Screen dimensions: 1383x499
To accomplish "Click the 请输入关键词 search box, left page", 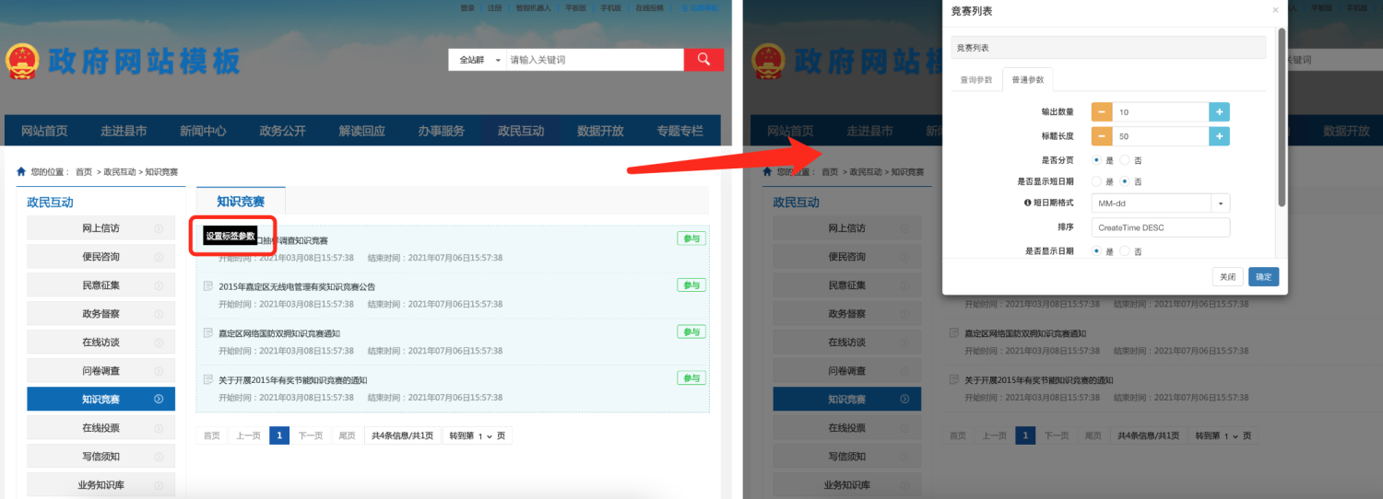I will (595, 60).
